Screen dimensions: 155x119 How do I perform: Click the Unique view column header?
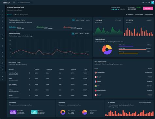point(49,69)
